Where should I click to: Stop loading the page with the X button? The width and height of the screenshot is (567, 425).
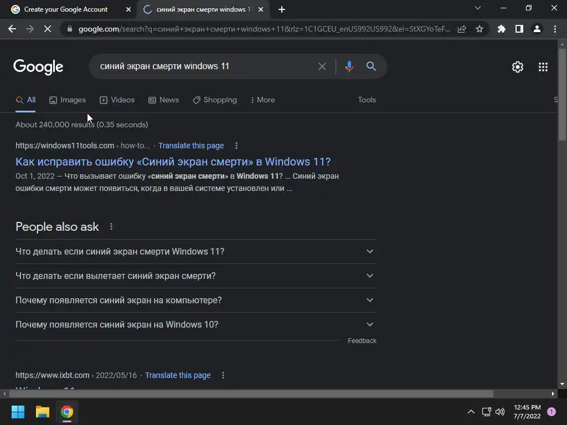48,29
